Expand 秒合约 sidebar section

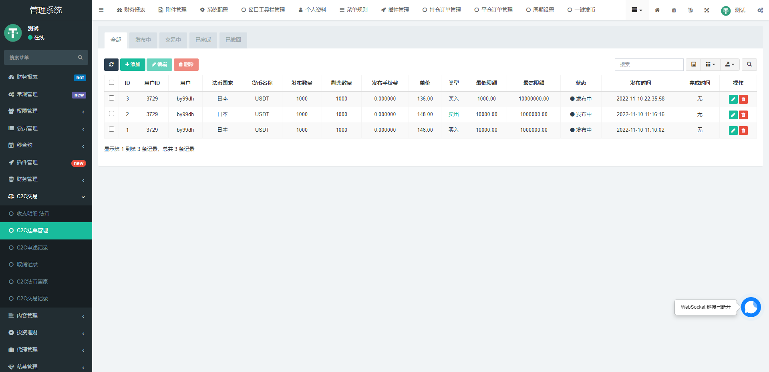[x=46, y=145]
